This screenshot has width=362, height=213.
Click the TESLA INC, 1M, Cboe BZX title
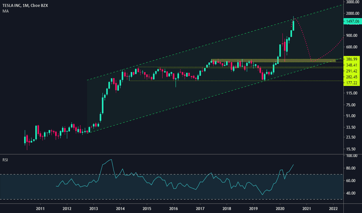pyautogui.click(x=25, y=5)
